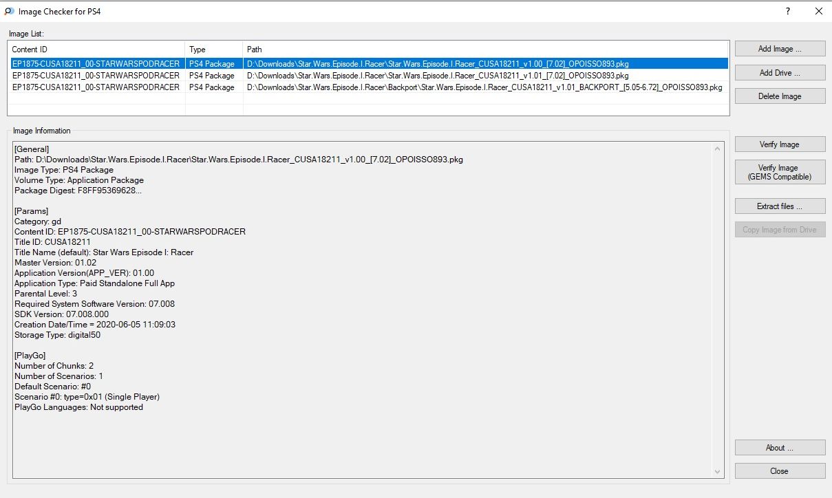Click PlayGo Languages: Not supported line
This screenshot has height=498, width=832.
point(78,407)
